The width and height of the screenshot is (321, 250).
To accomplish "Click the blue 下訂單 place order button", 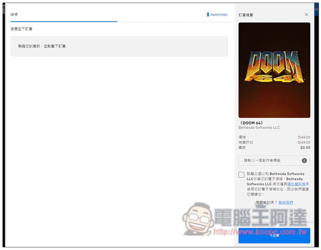I will 274,236.
